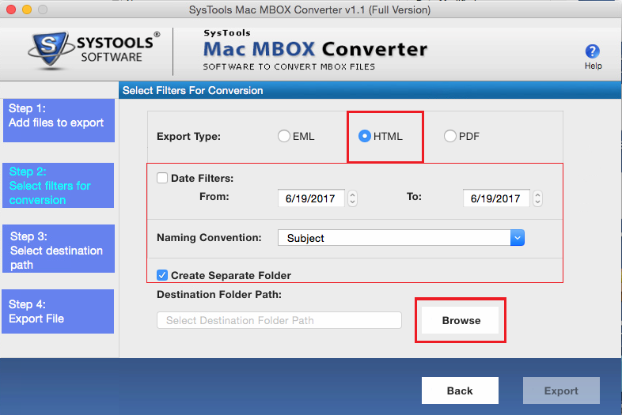Jump to Step 3 Select destination path

pos(59,249)
